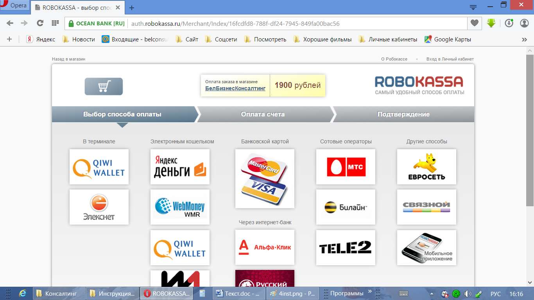Open Посмотреть bookmarks folder
Image resolution: width=534 pixels, height=300 pixels.
[x=265, y=39]
